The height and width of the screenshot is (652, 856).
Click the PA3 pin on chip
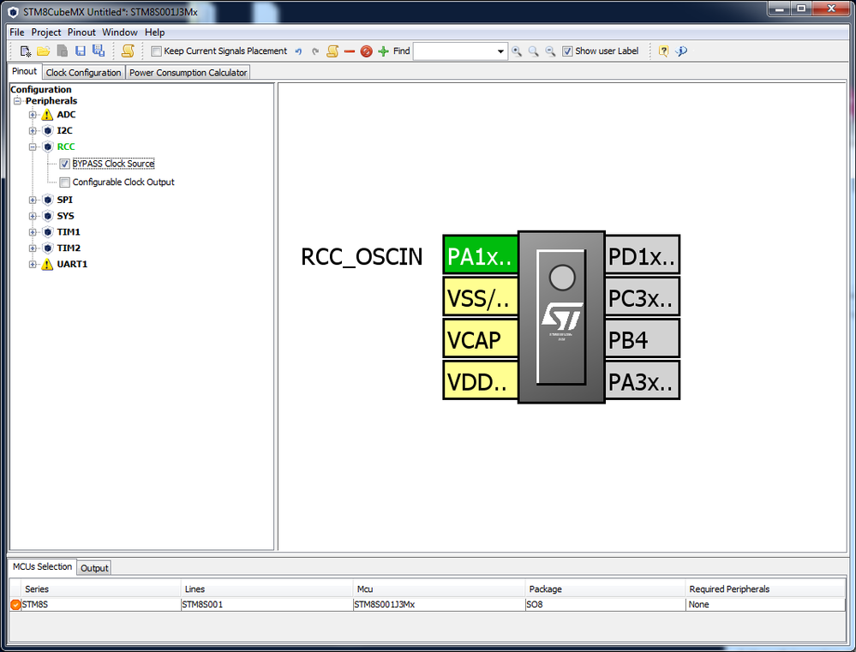[x=642, y=380]
